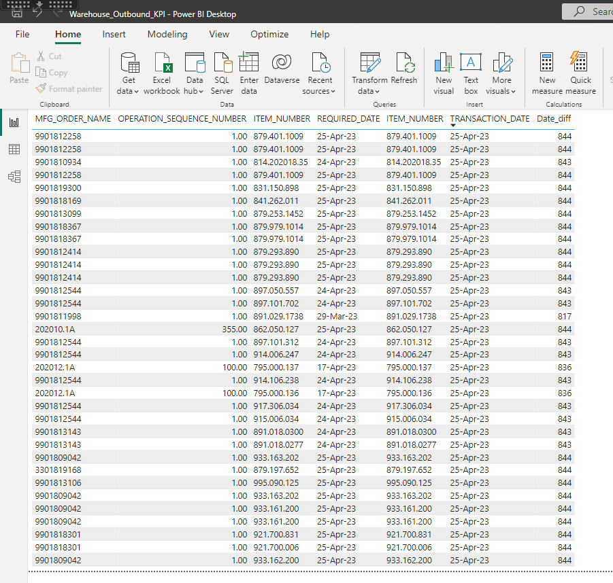The height and width of the screenshot is (583, 613).
Task: Open the Help tab
Action: (320, 34)
